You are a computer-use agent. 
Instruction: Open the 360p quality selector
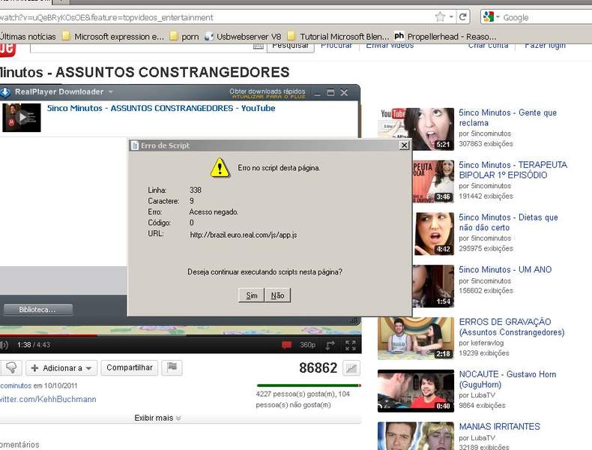click(307, 344)
